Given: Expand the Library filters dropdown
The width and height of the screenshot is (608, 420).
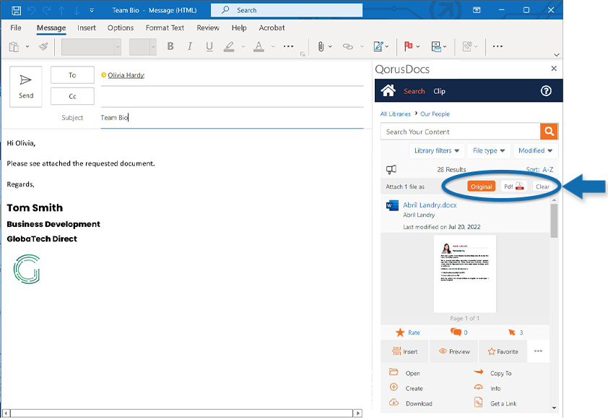Looking at the screenshot, I should coord(437,150).
